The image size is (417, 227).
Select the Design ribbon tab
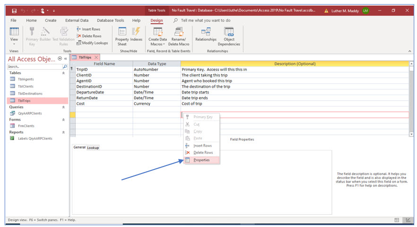156,20
